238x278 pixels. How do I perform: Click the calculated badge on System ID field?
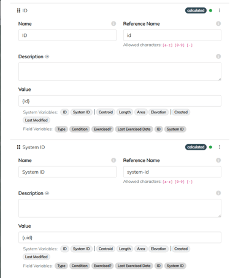click(x=196, y=147)
